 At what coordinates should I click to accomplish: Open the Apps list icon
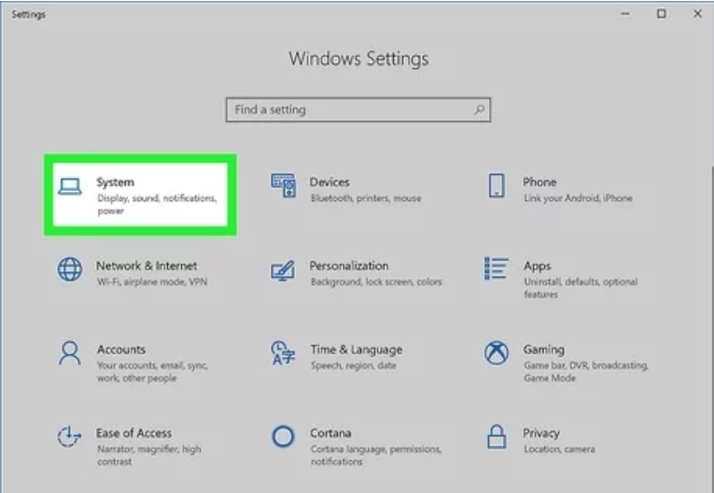click(496, 268)
